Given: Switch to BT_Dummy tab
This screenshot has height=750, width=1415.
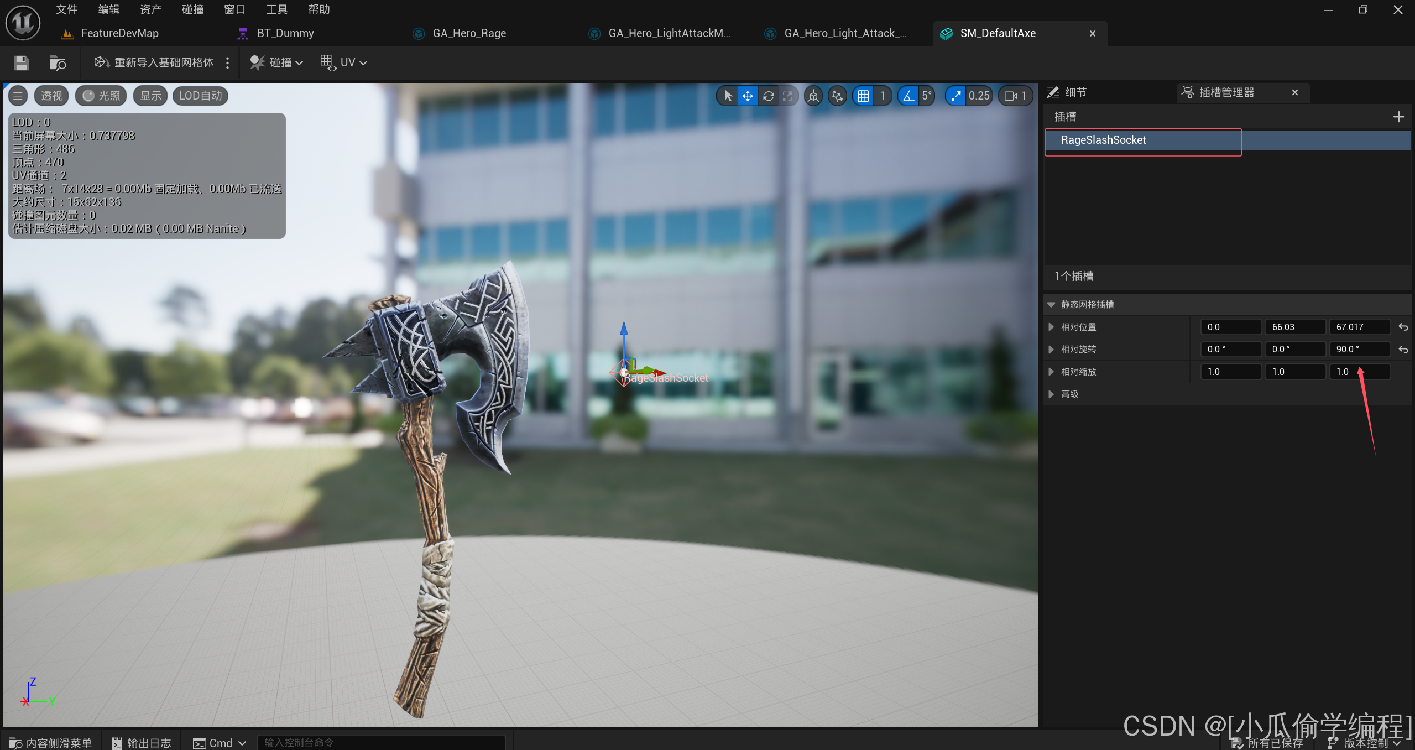Looking at the screenshot, I should (x=285, y=33).
